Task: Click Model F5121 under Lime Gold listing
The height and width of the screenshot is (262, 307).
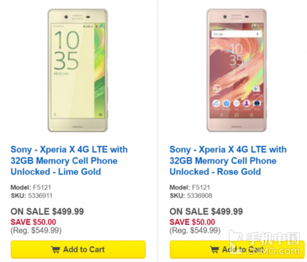Action: click(x=31, y=187)
